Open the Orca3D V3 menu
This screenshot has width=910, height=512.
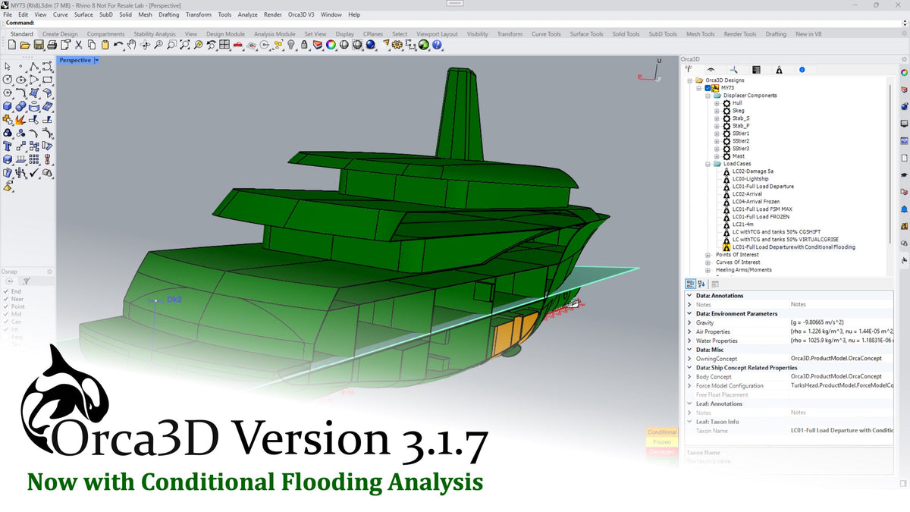click(x=300, y=14)
